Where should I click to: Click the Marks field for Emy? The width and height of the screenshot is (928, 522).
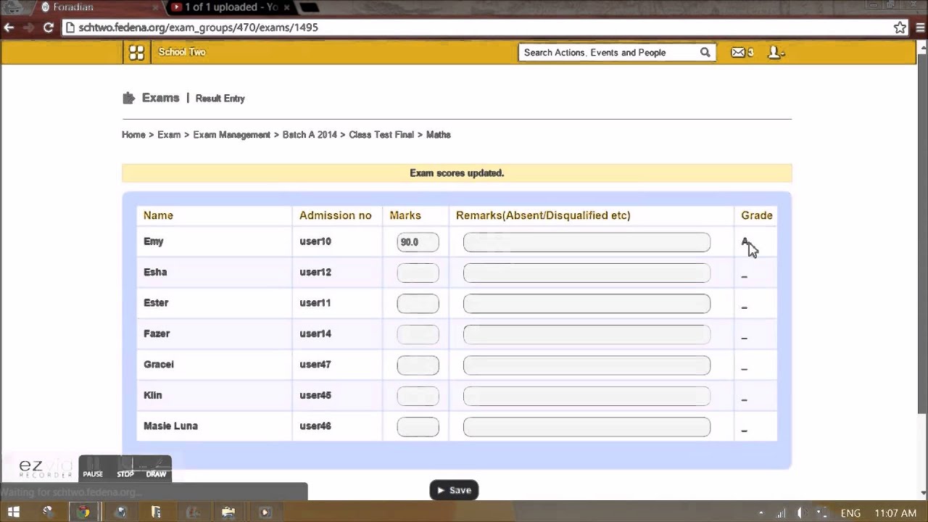click(x=418, y=242)
